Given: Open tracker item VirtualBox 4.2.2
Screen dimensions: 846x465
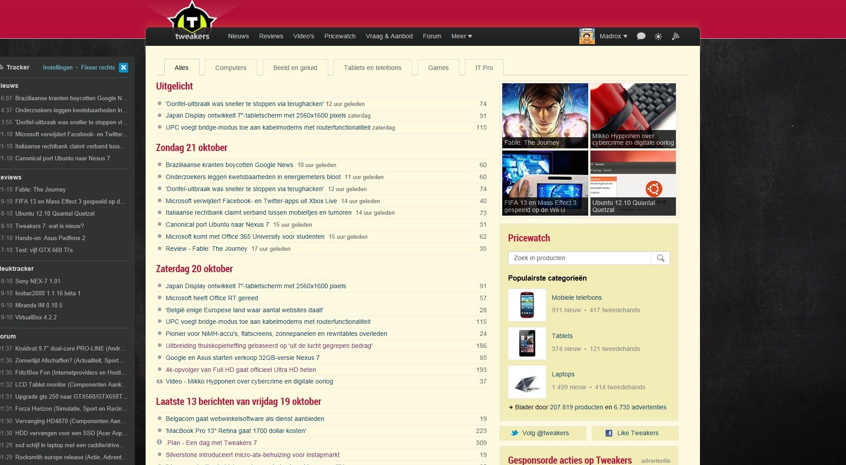Looking at the screenshot, I should [x=36, y=317].
